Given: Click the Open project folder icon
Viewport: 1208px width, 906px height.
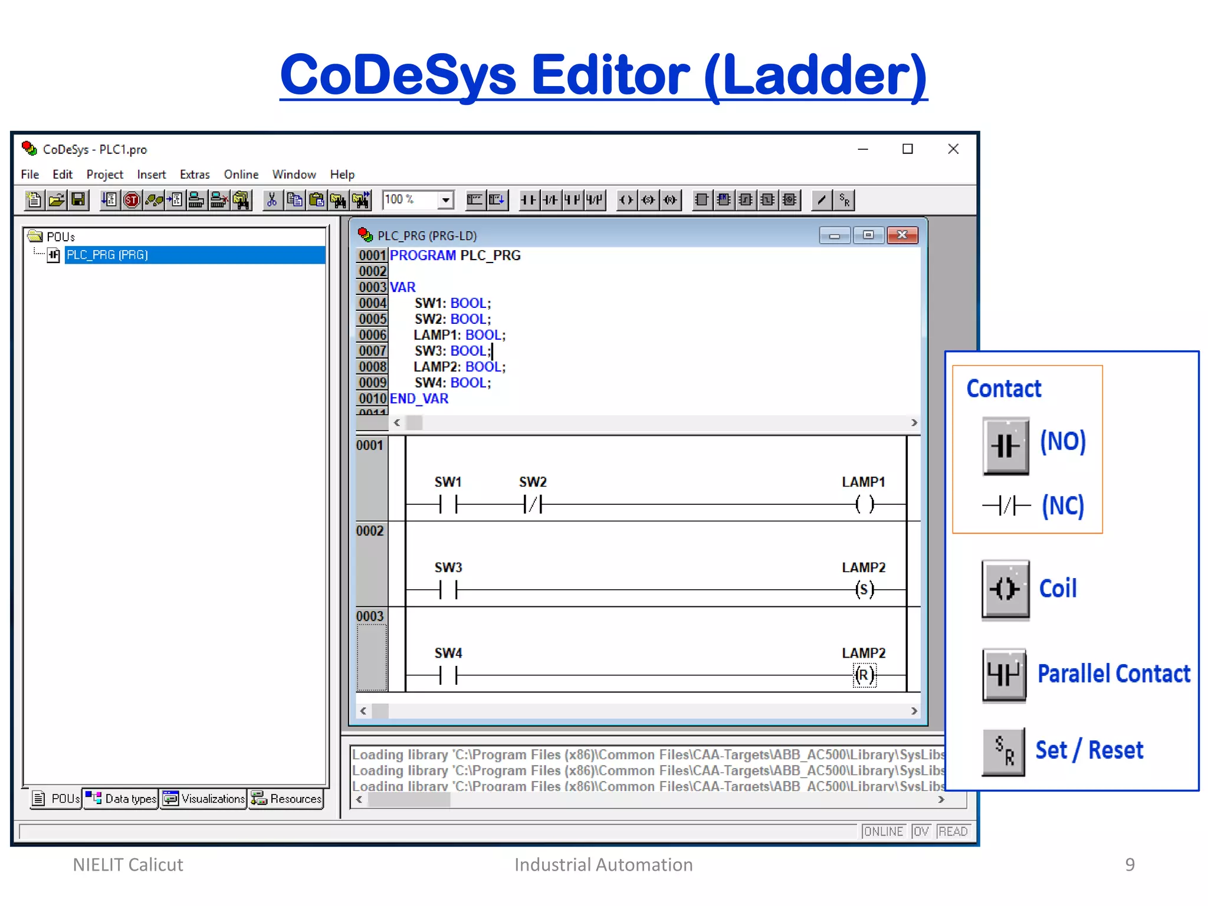Looking at the screenshot, I should [56, 200].
